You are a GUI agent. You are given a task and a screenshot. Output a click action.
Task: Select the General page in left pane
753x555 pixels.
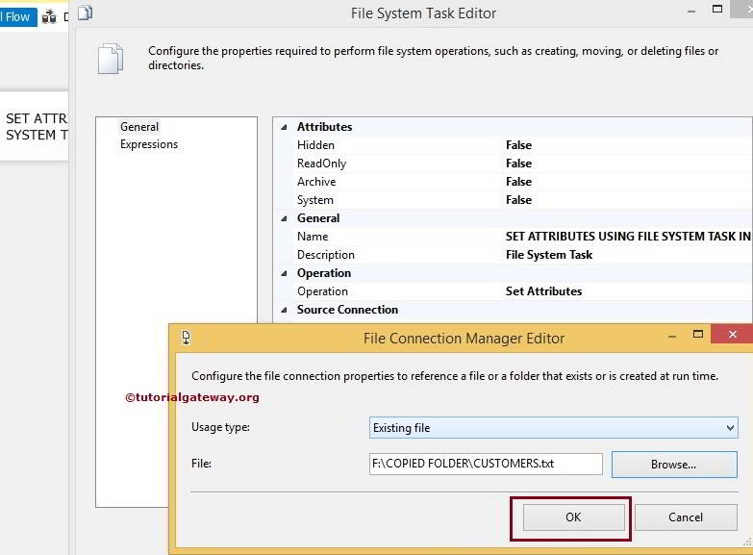[x=139, y=127]
